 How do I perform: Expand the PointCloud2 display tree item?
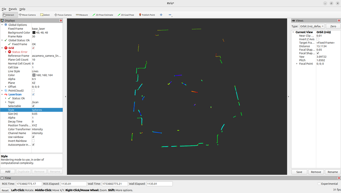coord(2,91)
